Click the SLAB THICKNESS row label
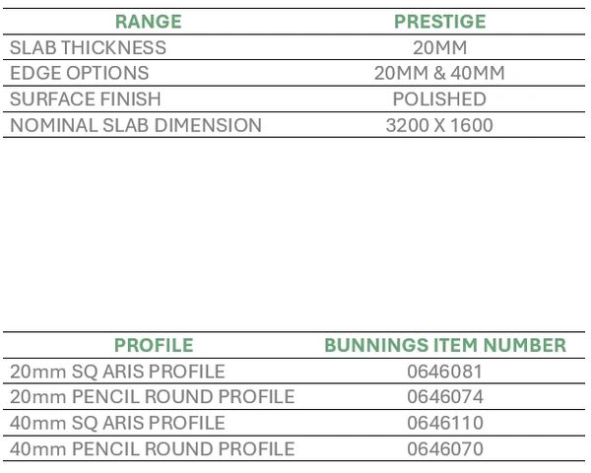 tap(88, 47)
